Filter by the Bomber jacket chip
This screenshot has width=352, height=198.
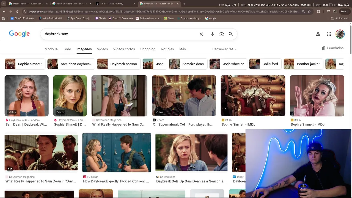coord(303,64)
